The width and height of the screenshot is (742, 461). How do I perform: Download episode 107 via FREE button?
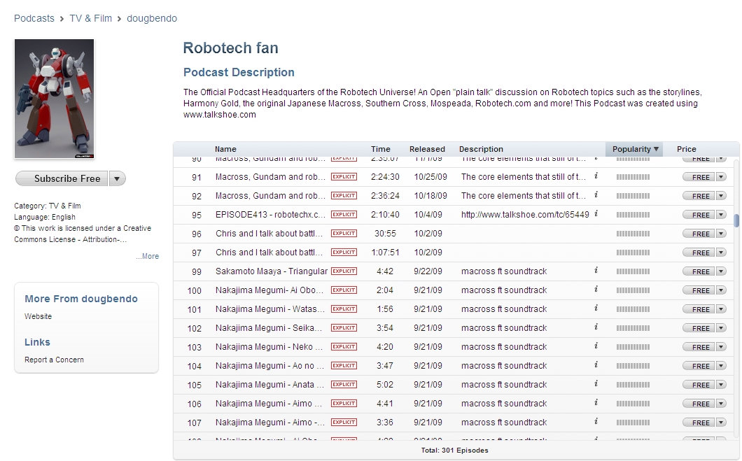[x=699, y=423]
